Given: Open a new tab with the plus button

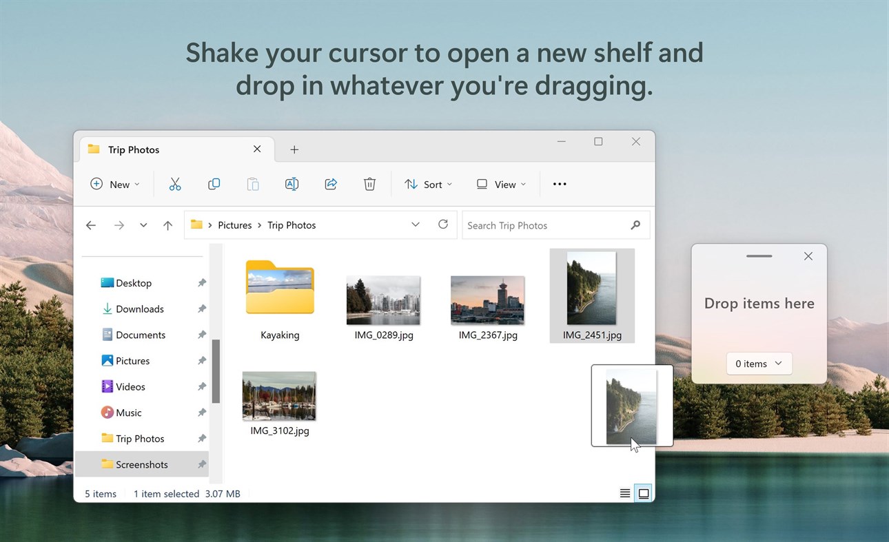Looking at the screenshot, I should point(294,149).
